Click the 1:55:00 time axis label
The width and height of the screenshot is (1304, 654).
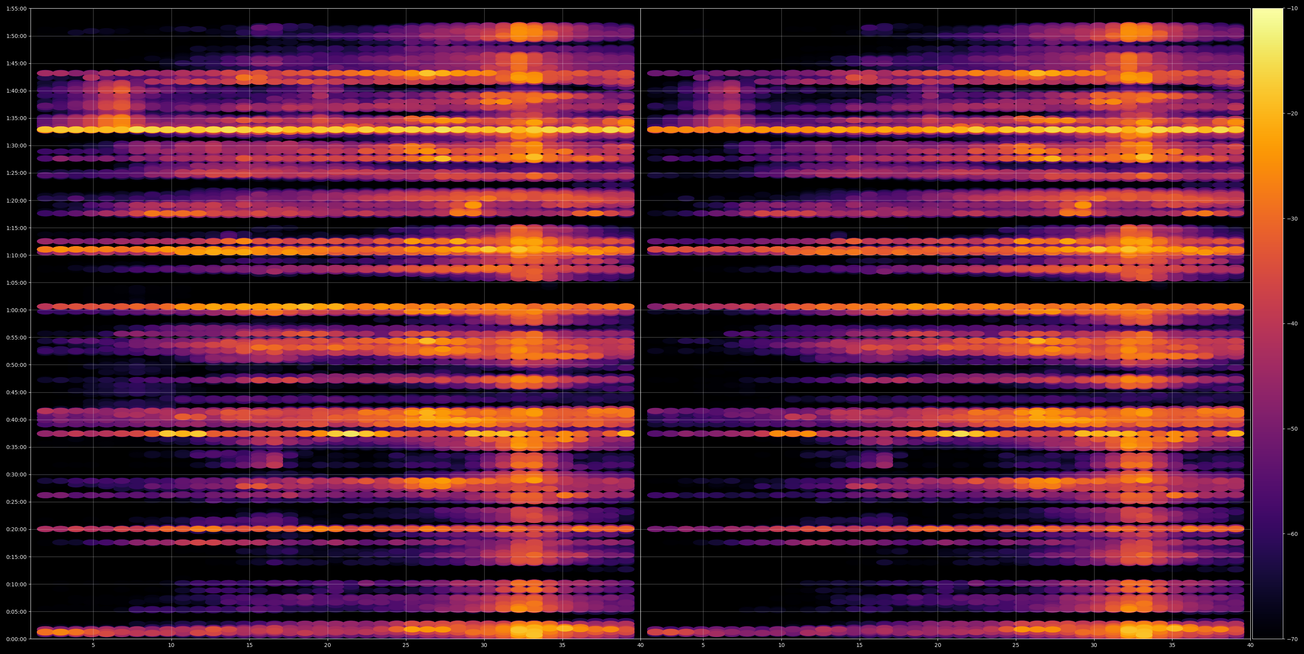(16, 9)
